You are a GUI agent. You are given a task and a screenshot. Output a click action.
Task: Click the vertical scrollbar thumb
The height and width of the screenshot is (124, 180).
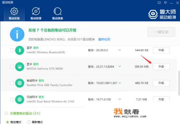coord(179,83)
